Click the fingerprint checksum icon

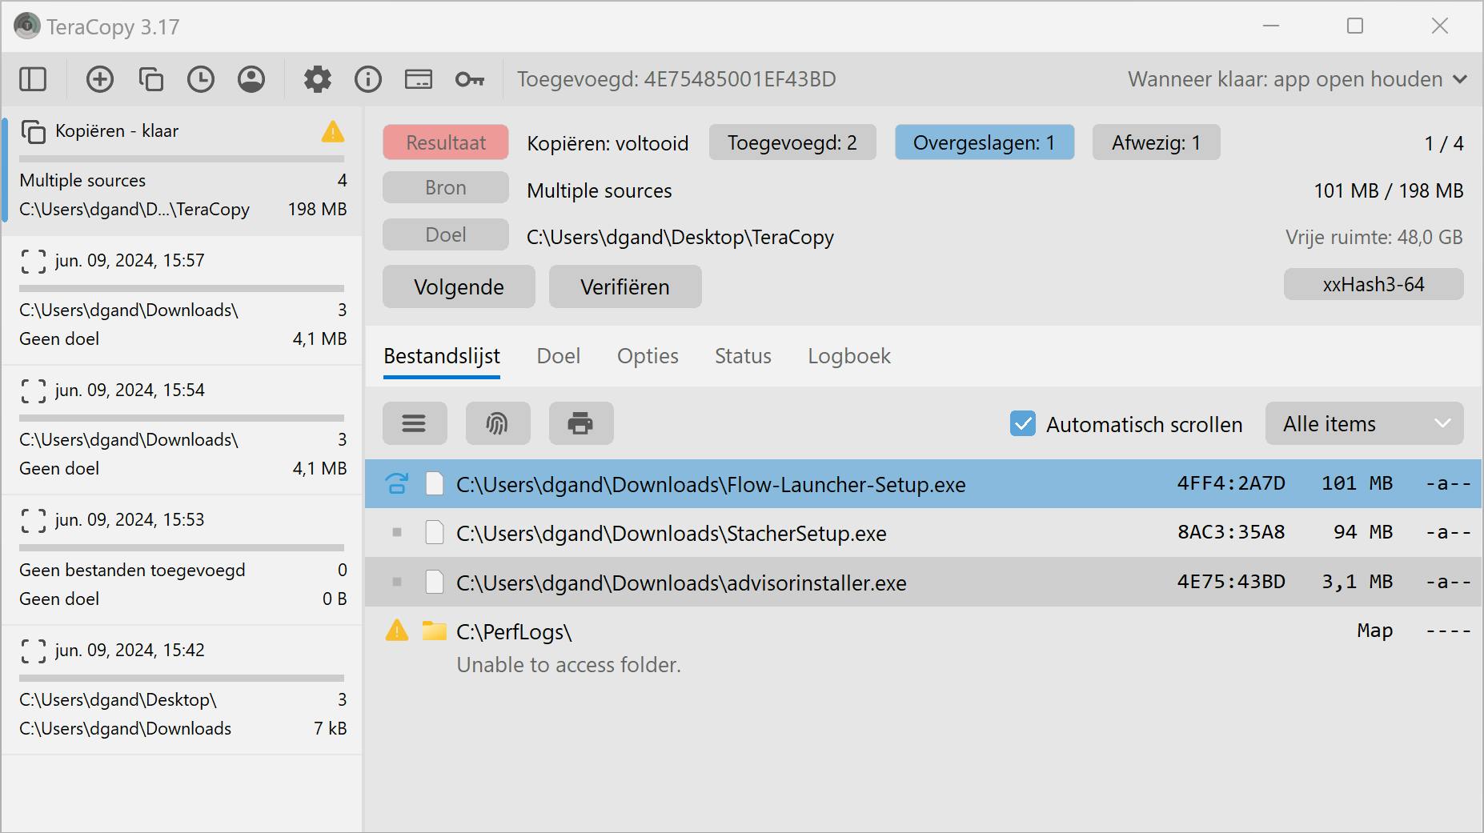click(x=497, y=423)
